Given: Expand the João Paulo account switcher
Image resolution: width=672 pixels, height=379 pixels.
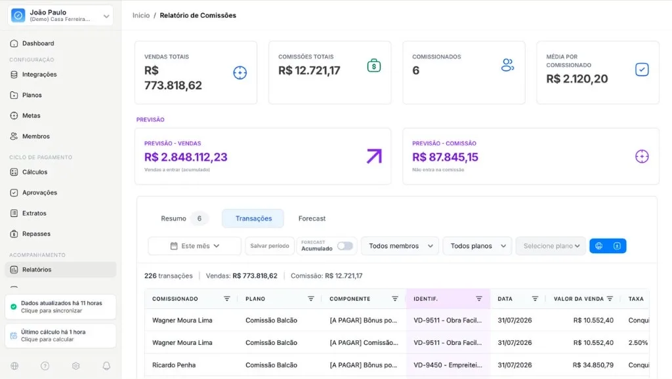Looking at the screenshot, I should pos(60,16).
